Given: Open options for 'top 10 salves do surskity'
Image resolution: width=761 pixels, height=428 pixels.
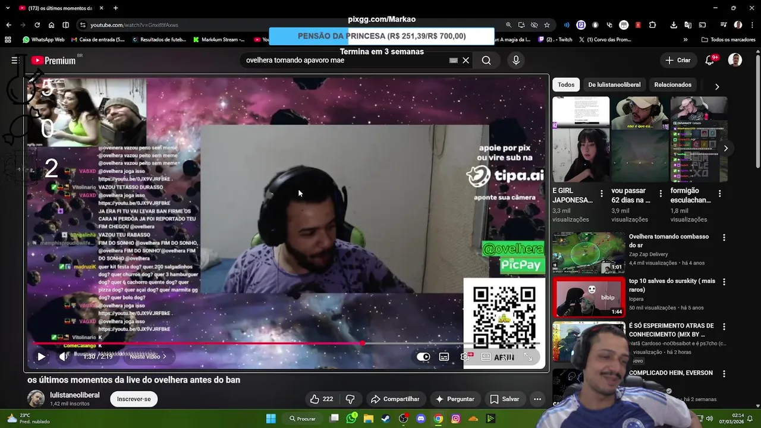Looking at the screenshot, I should [724, 282].
